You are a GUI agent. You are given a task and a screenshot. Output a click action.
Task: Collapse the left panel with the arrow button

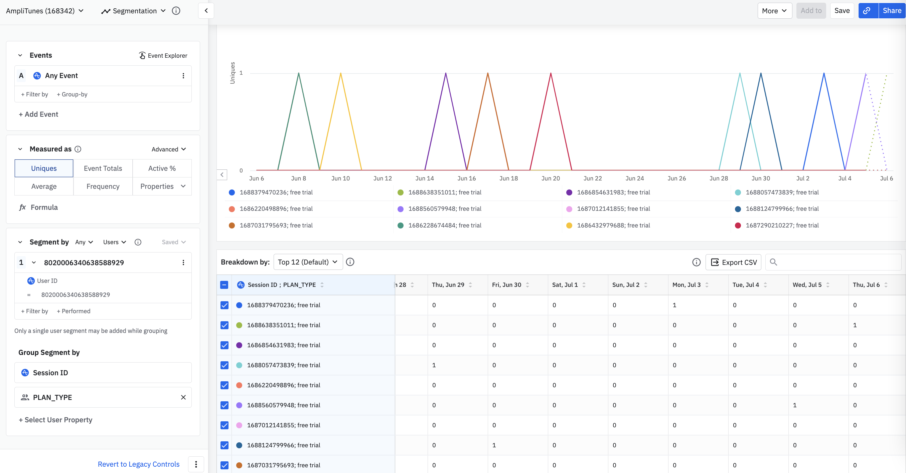click(206, 11)
